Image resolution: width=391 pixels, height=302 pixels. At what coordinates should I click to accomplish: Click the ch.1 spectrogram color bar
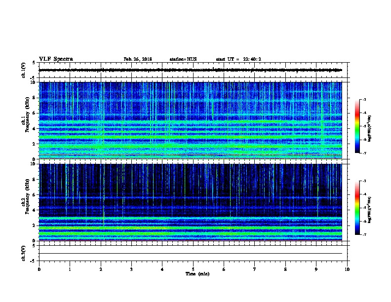(357, 126)
